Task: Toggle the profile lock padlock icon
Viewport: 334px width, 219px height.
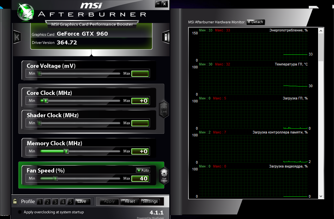Action: (x=15, y=201)
